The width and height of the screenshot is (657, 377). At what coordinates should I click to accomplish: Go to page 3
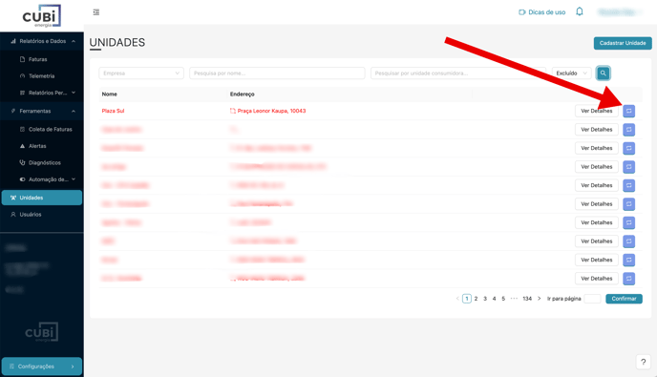click(x=485, y=299)
